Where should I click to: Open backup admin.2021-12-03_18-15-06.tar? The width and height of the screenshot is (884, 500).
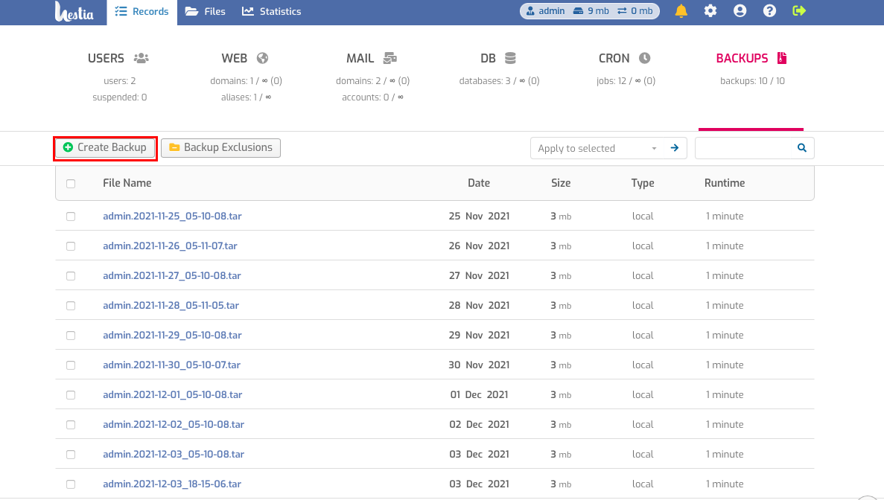pos(172,484)
